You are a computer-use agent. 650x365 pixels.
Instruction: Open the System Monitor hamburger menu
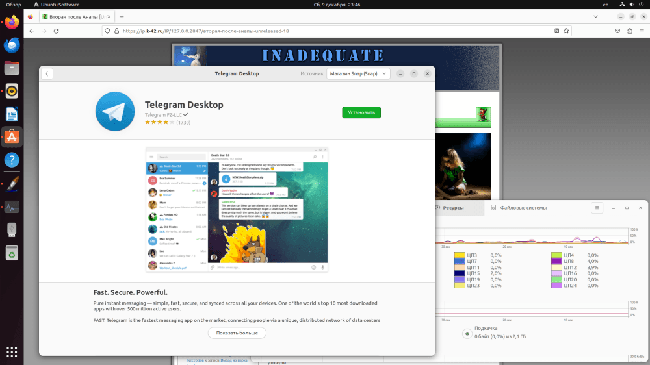pos(597,208)
